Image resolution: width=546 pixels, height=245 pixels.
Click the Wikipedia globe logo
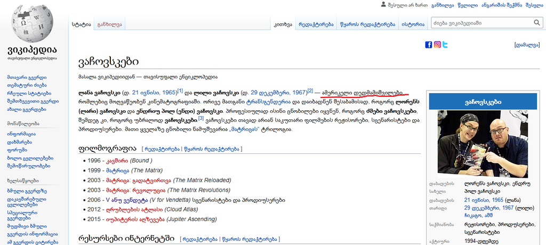coord(32,23)
